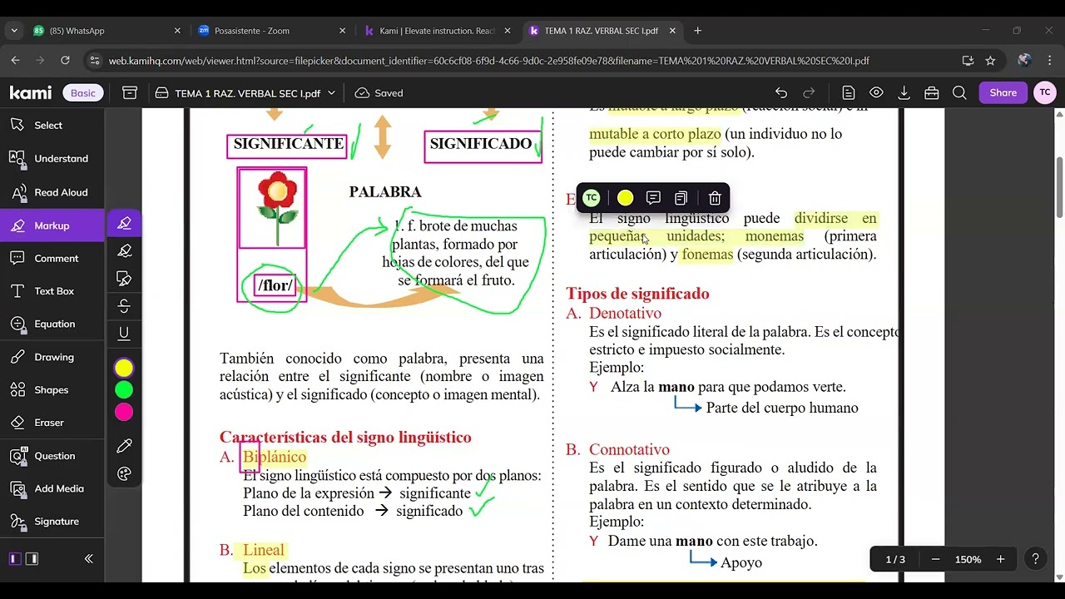Collapse the Kami sidebar with double chevron

pyautogui.click(x=88, y=559)
